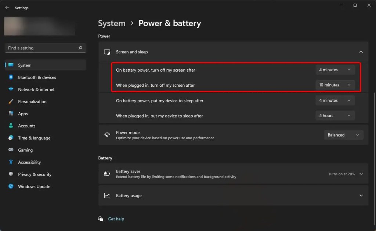Click the System monitor icon in sidebar
This screenshot has height=231, width=376.
pos(11,65)
